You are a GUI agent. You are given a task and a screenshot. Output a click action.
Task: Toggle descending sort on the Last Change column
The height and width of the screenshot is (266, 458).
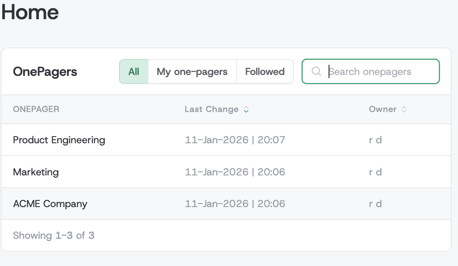(x=246, y=111)
